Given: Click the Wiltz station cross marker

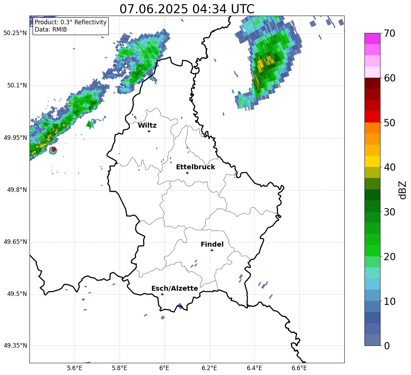Looking at the screenshot, I should click(149, 131).
